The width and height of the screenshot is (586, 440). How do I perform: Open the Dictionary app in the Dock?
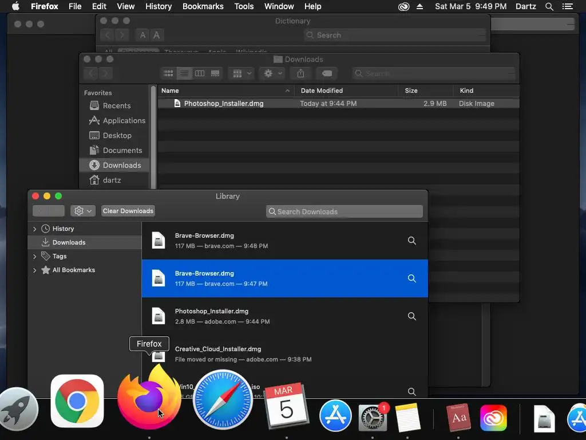point(458,417)
